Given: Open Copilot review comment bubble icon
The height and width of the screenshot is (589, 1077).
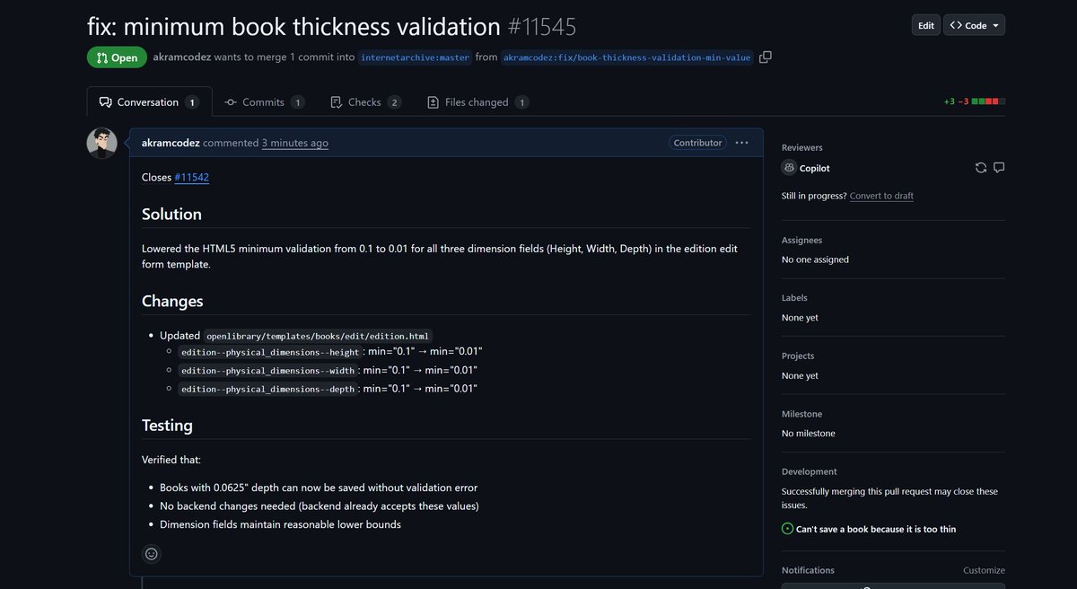Looking at the screenshot, I should tap(999, 168).
